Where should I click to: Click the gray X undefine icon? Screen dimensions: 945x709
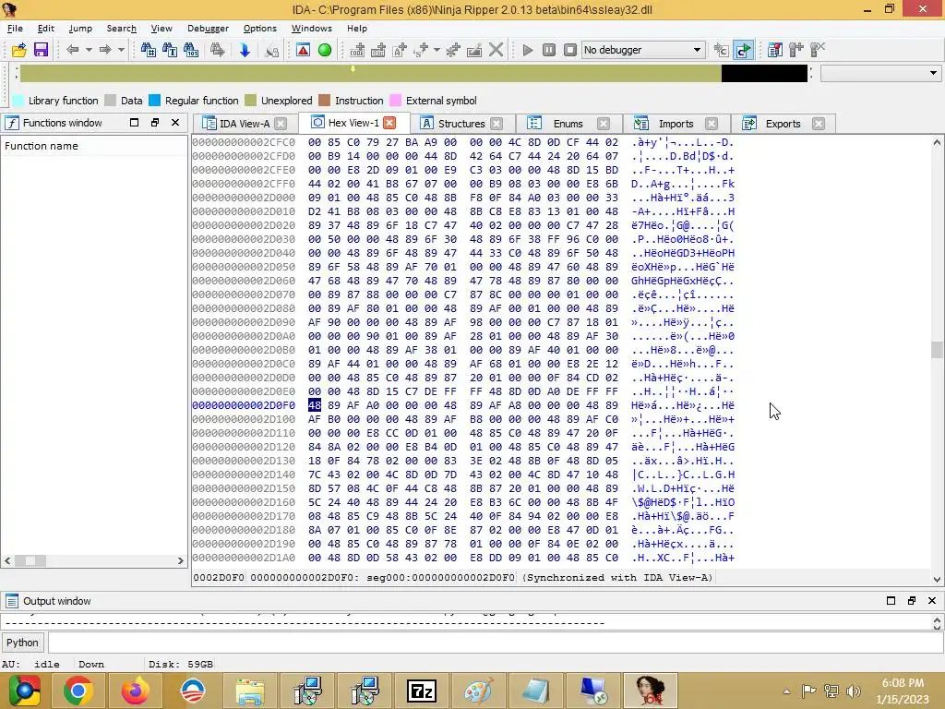(496, 50)
